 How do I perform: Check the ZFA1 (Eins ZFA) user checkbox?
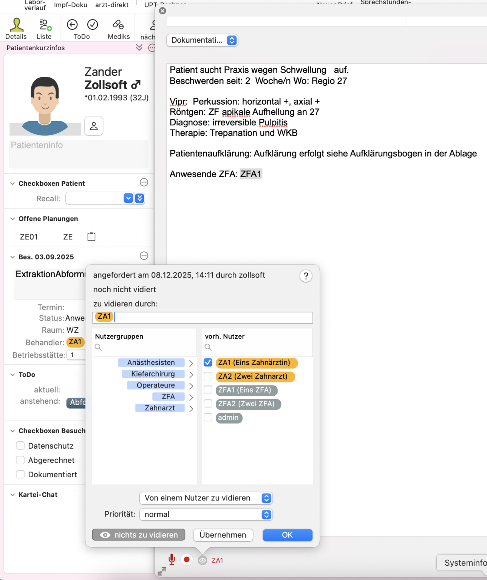pyautogui.click(x=208, y=390)
